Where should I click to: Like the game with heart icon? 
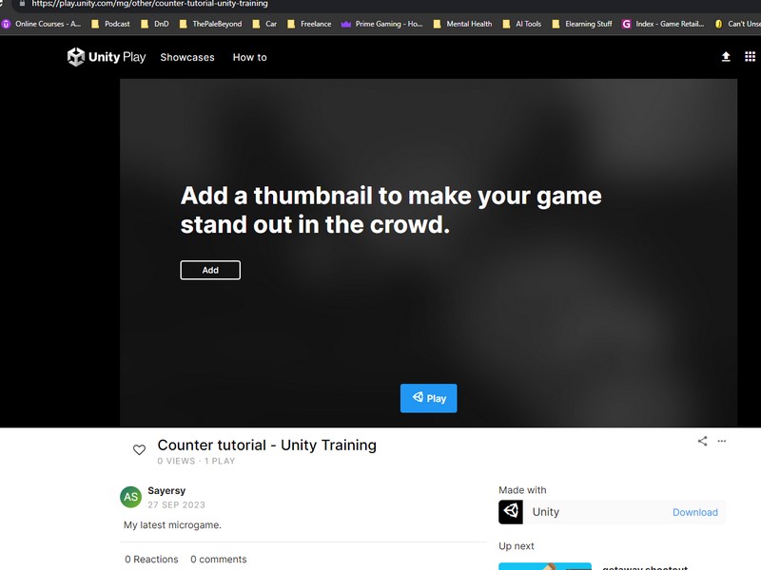pos(139,449)
